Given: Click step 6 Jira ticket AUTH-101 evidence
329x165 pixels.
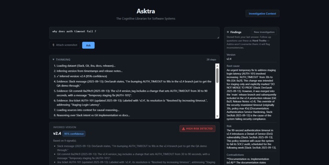Looking at the screenshot, I should click(131, 103).
